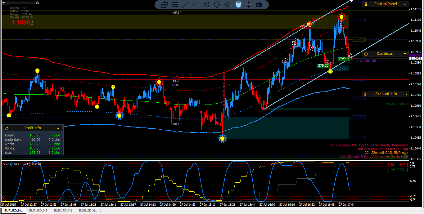Click the Week profit row
The image size is (424, 214).
(x=33, y=144)
